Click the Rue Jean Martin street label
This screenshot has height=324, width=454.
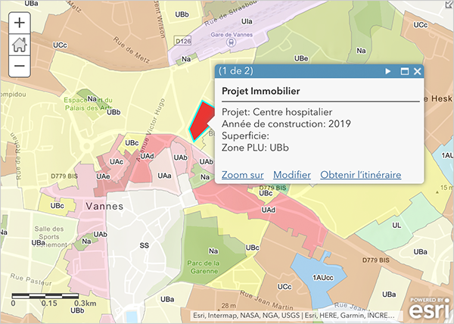coord(266,301)
